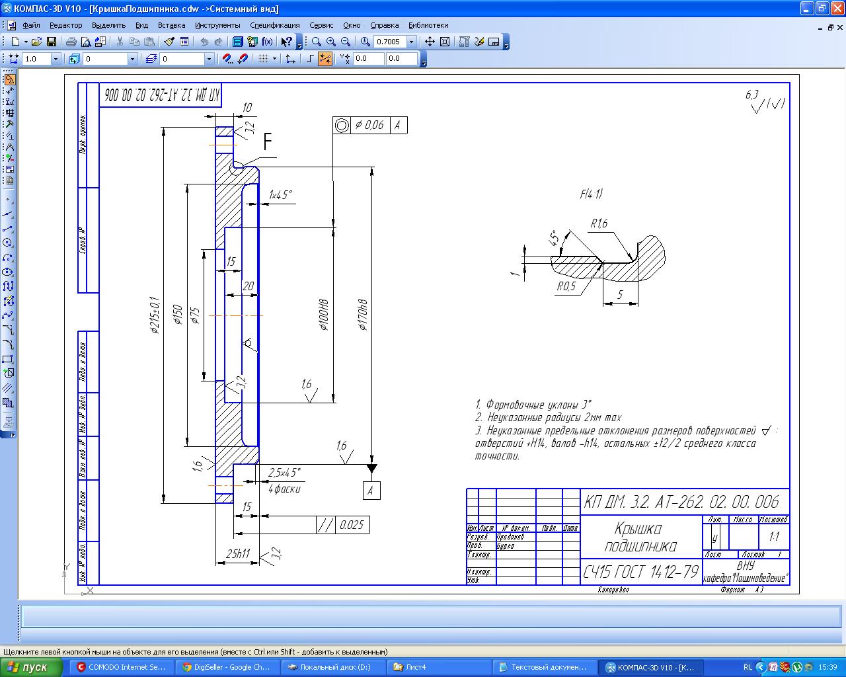
Task: Open the Инструменты menu
Action: [217, 25]
